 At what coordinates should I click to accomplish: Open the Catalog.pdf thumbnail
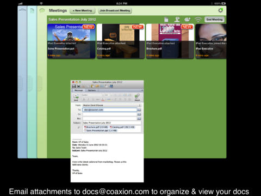pyautogui.click(x=121, y=41)
